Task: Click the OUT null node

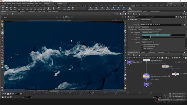Action: 146,84
